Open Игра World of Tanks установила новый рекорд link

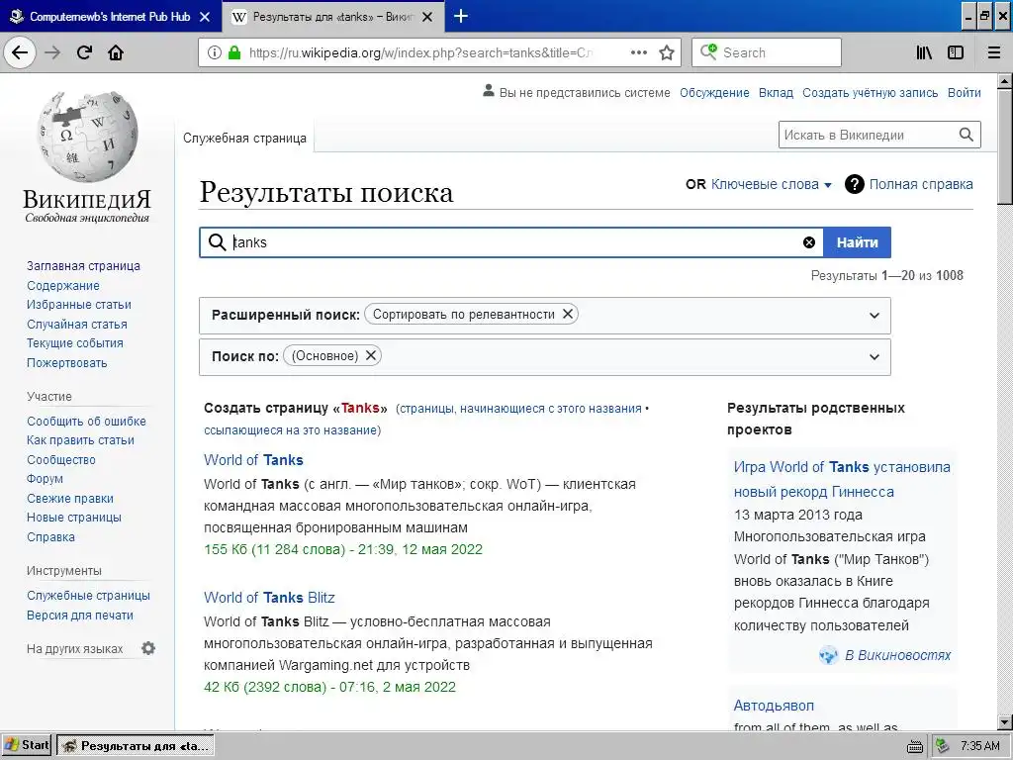[x=842, y=479]
